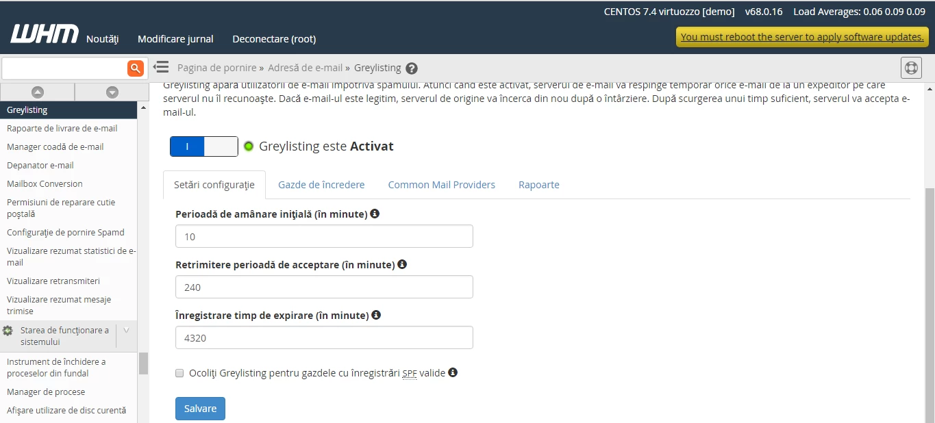Screen dimensions: 935x423
Task: Click inside the sidebar search field
Action: (65, 68)
